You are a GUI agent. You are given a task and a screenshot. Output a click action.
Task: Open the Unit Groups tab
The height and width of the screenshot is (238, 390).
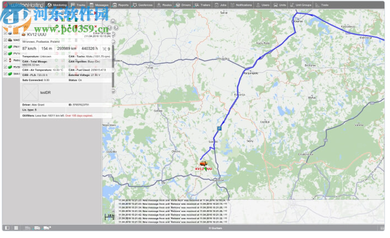301,5
